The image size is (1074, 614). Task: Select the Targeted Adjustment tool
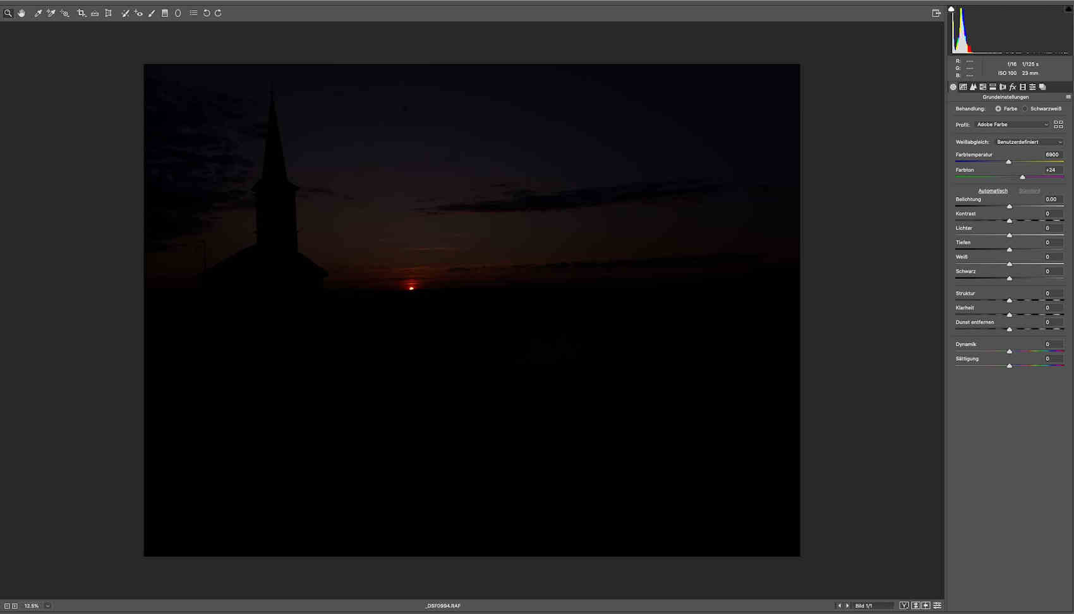coord(64,13)
